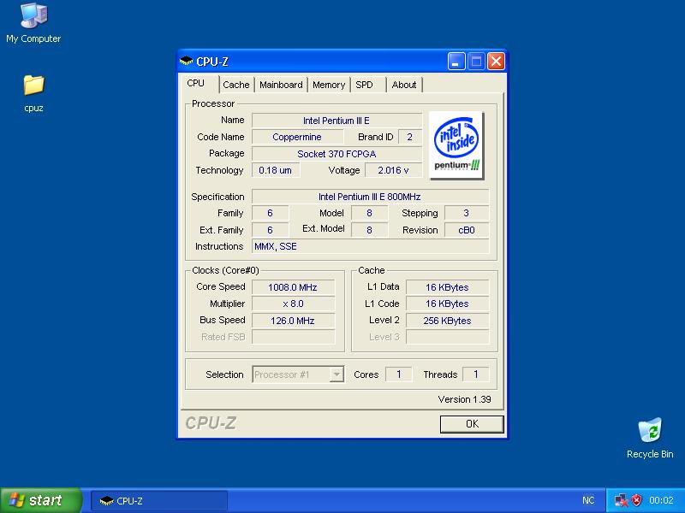Click the OK button
Image resolution: width=685 pixels, height=513 pixels.
click(x=472, y=424)
